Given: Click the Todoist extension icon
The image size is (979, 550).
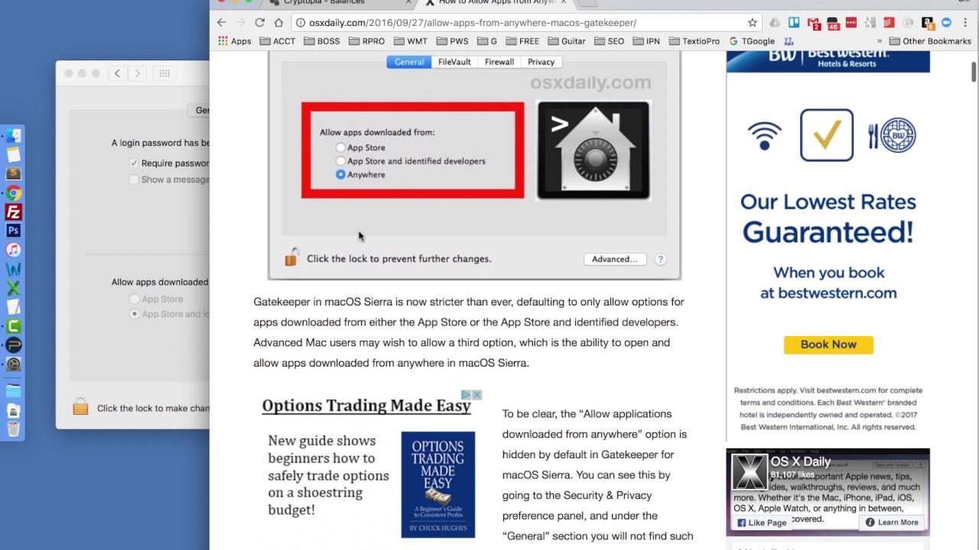Looking at the screenshot, I should [x=889, y=23].
